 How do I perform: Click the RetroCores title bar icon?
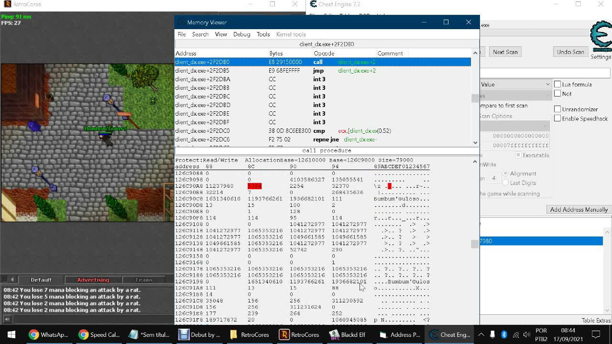click(x=7, y=4)
